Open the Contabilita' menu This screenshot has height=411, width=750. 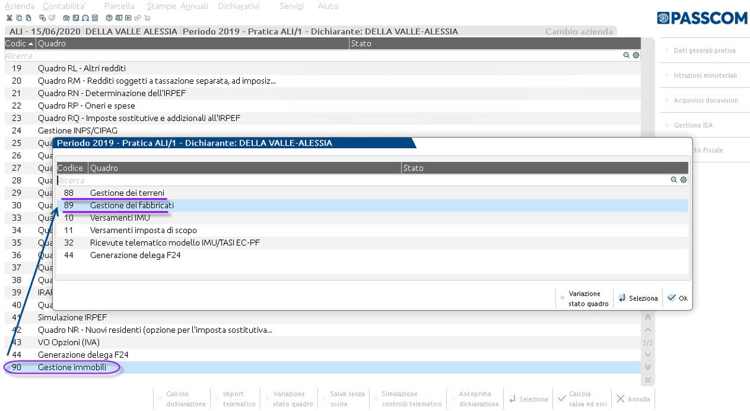pos(64,6)
